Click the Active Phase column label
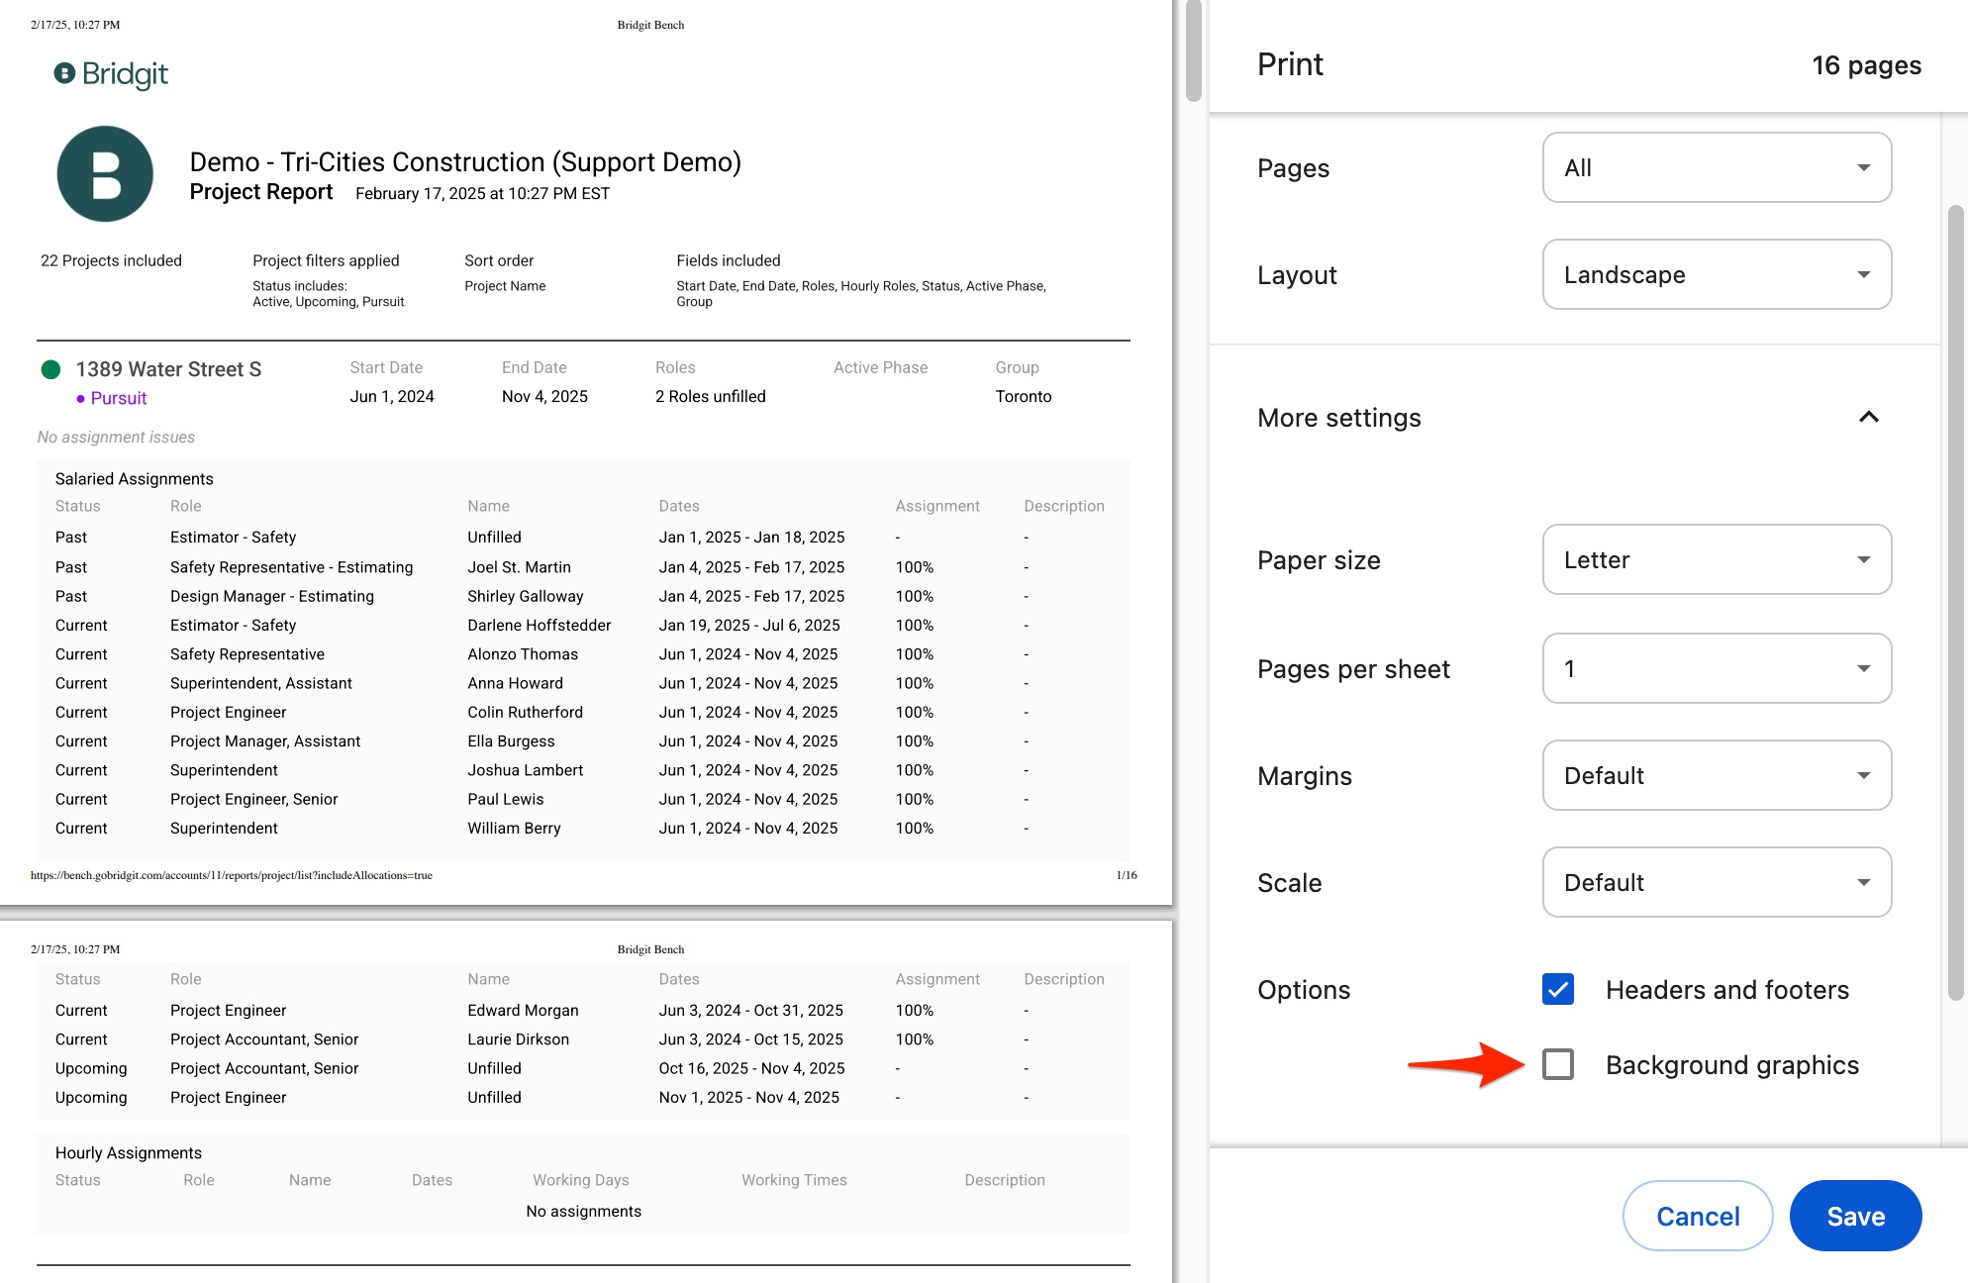This screenshot has height=1283, width=1968. click(x=880, y=367)
